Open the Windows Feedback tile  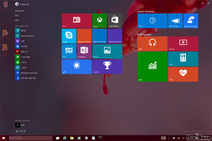[191, 21]
